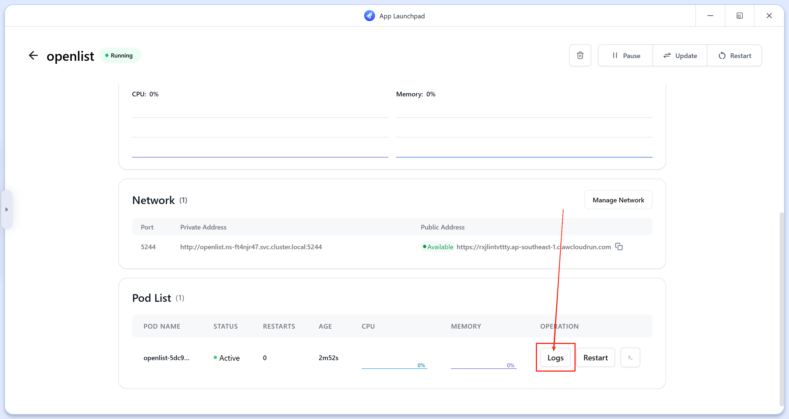789x419 pixels.
Task: Select the pod name openlist-5dc9
Action: point(167,357)
